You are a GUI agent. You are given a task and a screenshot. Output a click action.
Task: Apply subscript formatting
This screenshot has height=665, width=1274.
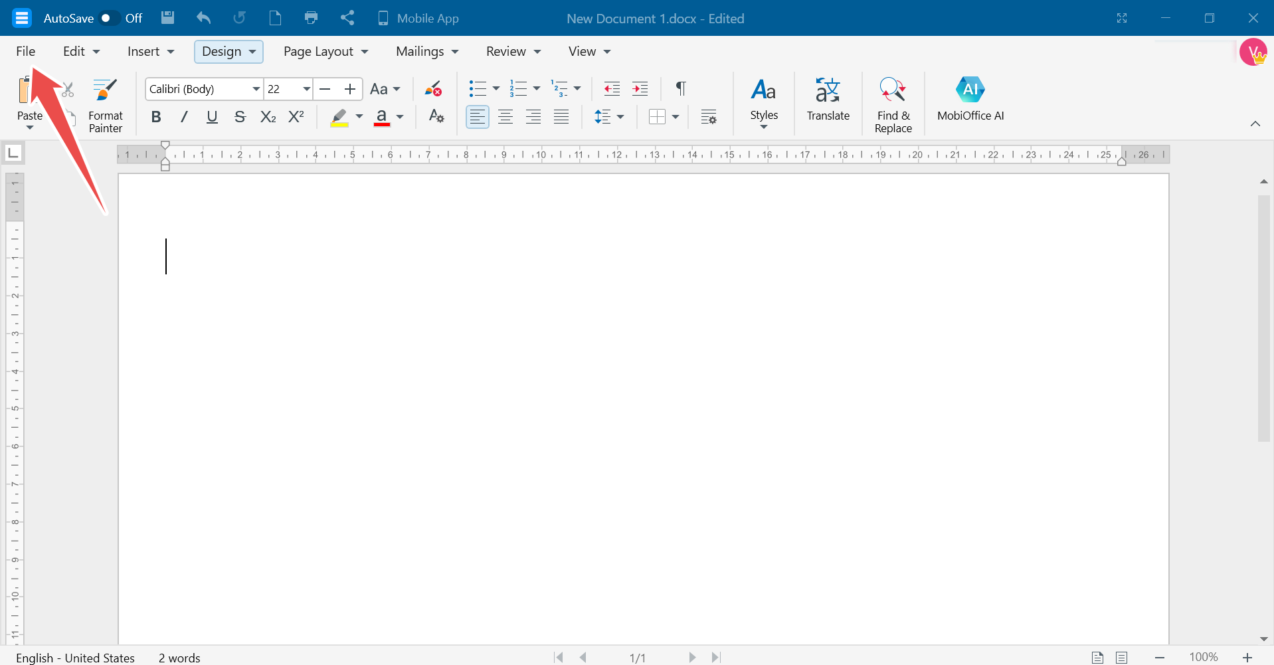click(x=268, y=117)
